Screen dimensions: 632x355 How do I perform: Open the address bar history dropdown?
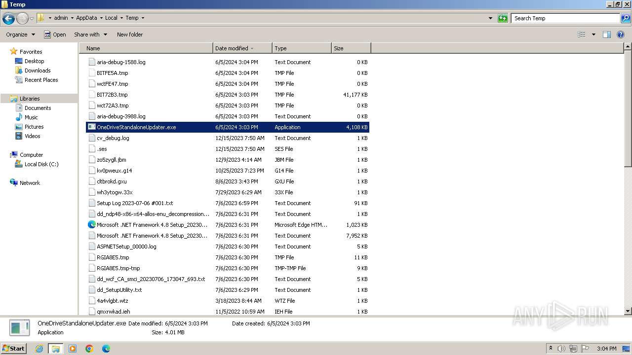click(x=490, y=18)
